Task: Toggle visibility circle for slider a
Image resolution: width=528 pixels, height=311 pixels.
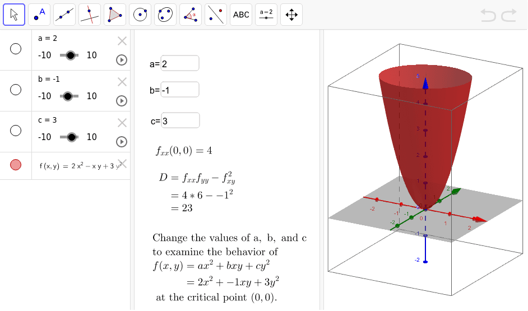Action: (x=16, y=49)
